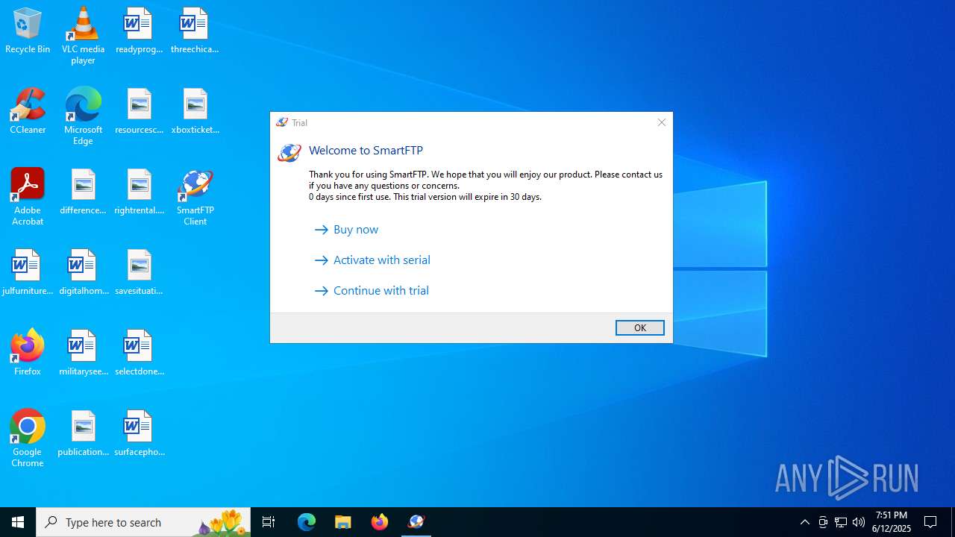Select the xboxticket image file icon
Image resolution: width=955 pixels, height=537 pixels.
(195, 112)
